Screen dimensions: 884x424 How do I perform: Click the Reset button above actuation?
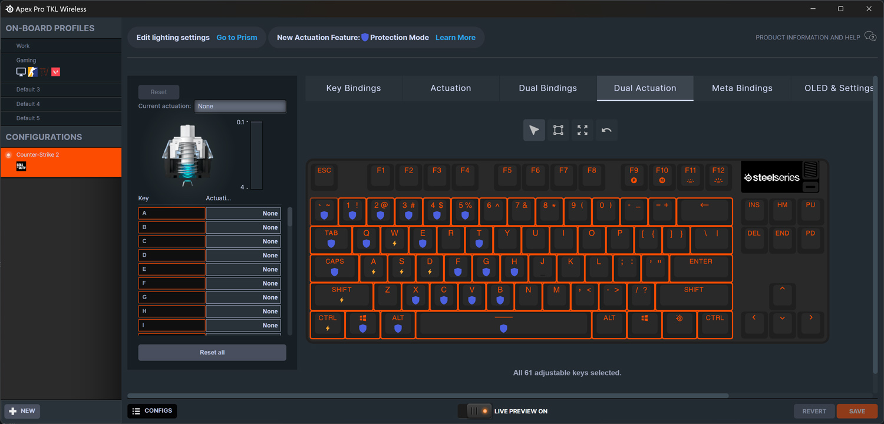[159, 92]
